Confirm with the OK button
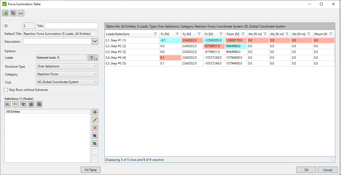The width and height of the screenshot is (341, 175). pyautogui.click(x=306, y=170)
